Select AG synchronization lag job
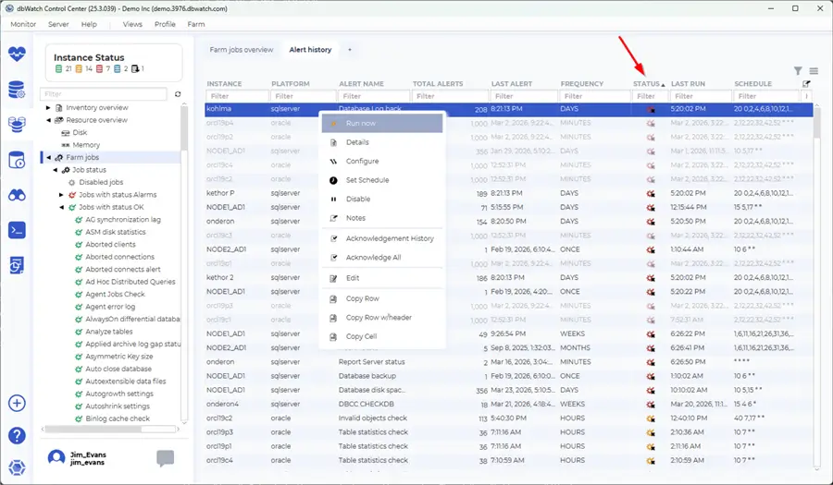833x485 pixels. 123,220
